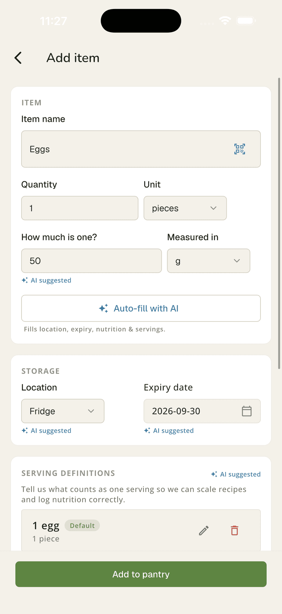
Task: Tap Add to pantry button
Action: 141,574
